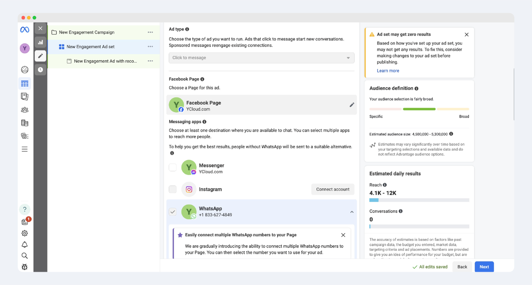This screenshot has height=285, width=532.
Task: Uncheck the WhatsApp checkbox
Action: tap(172, 211)
